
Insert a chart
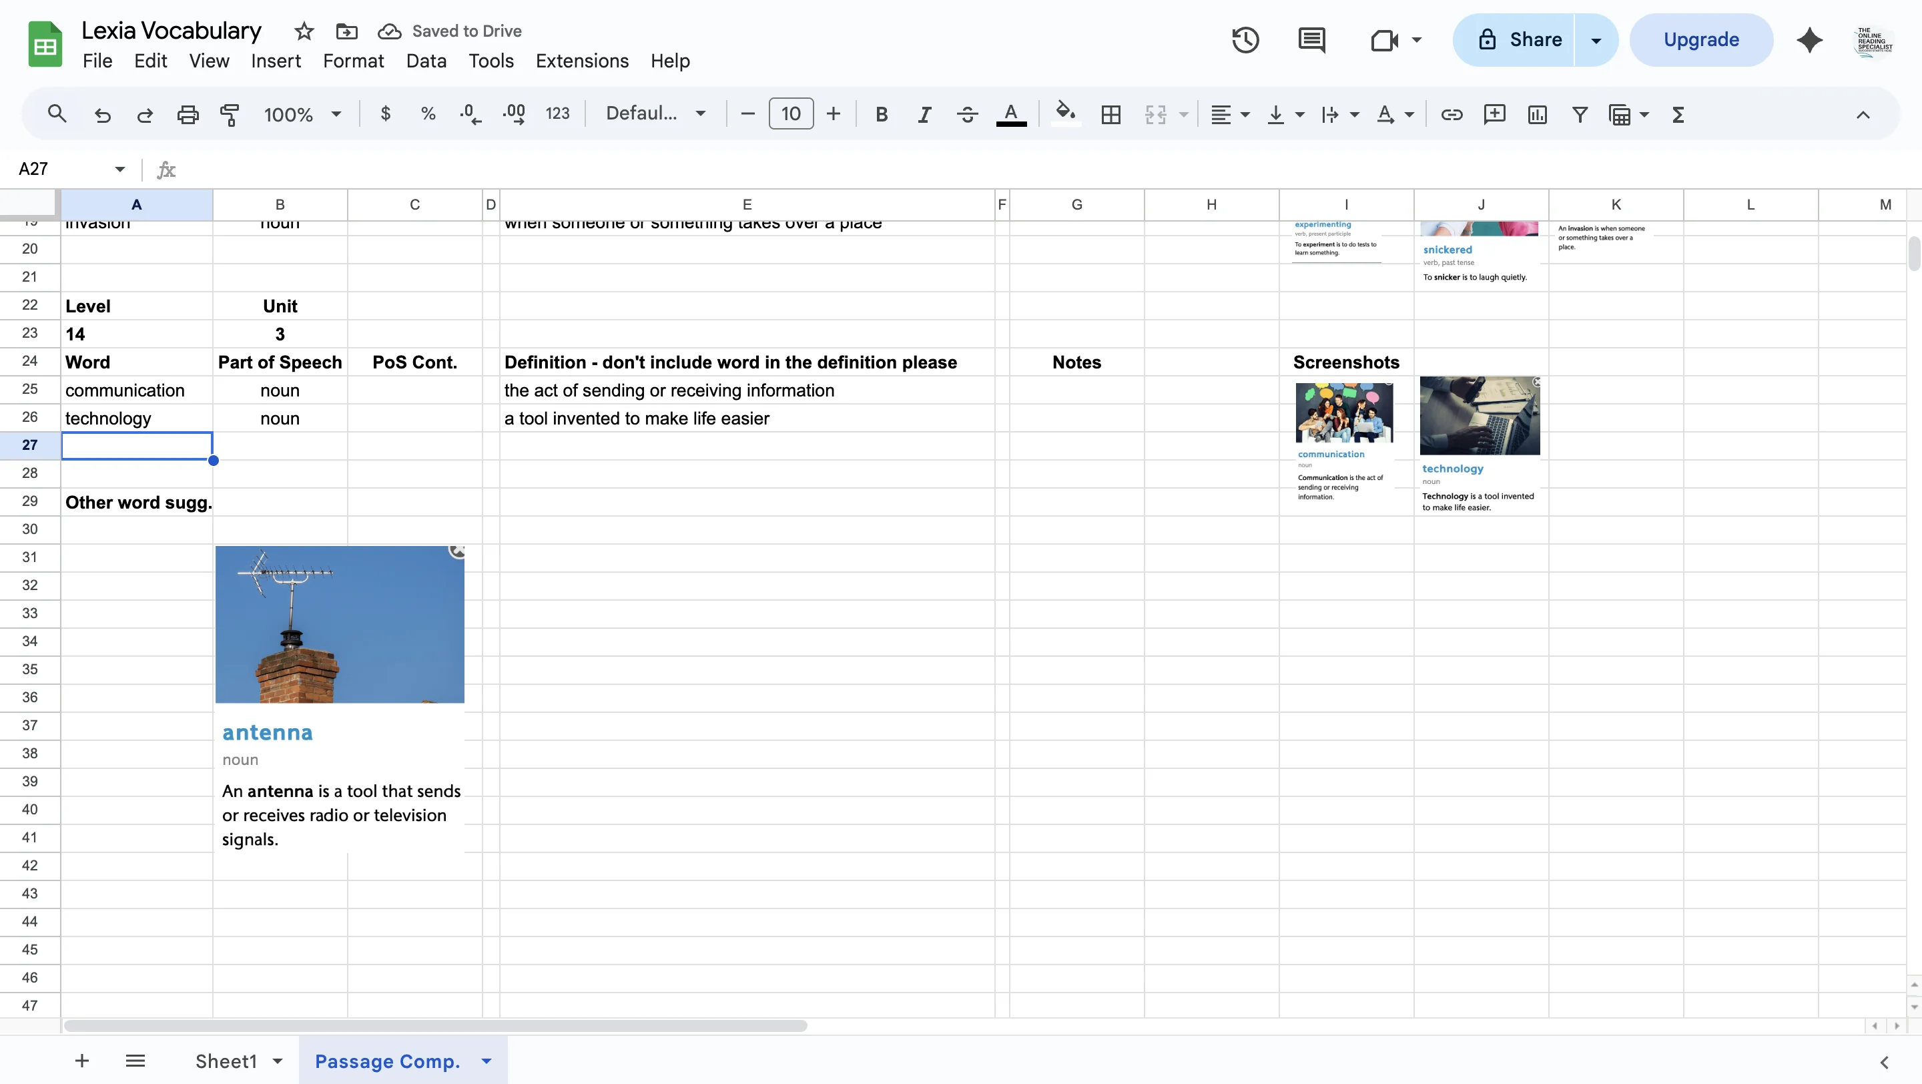point(1537,113)
